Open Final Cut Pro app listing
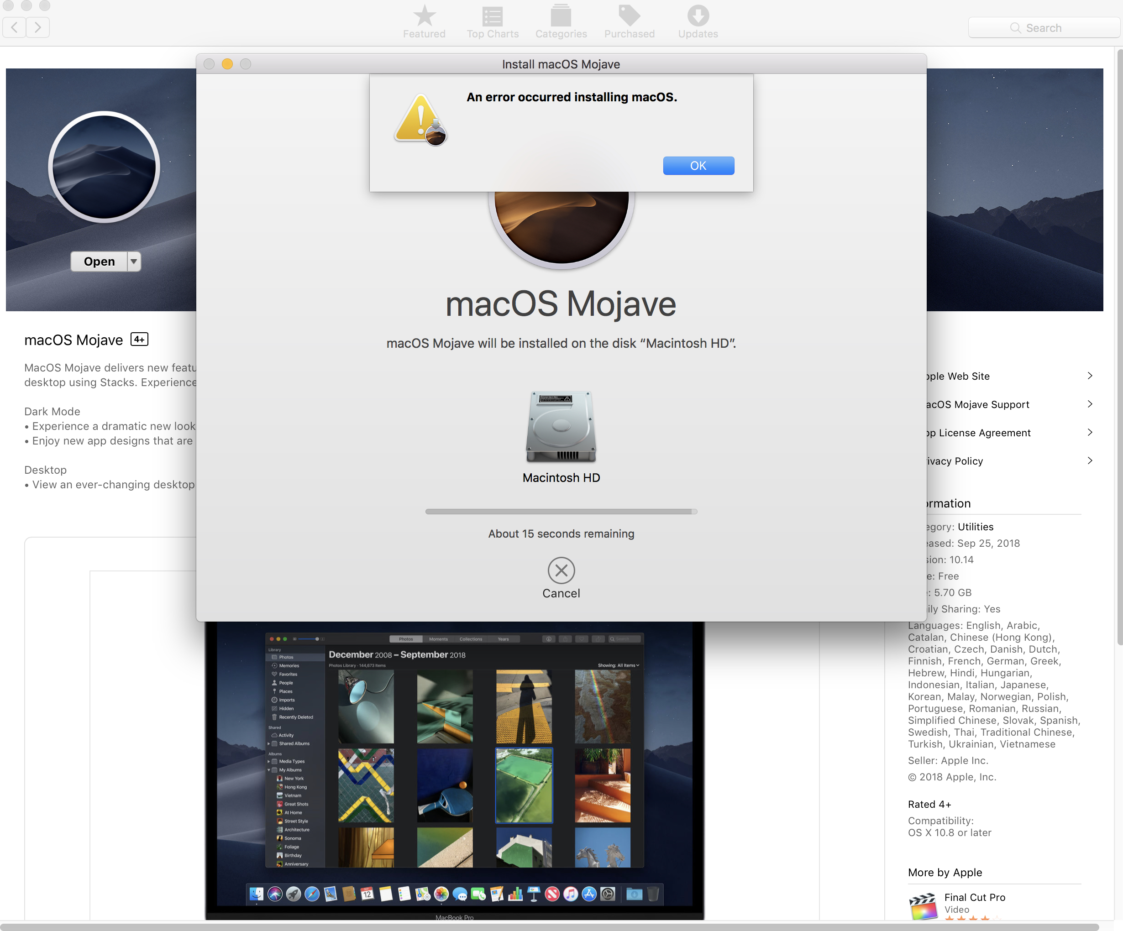1123x931 pixels. point(974,897)
